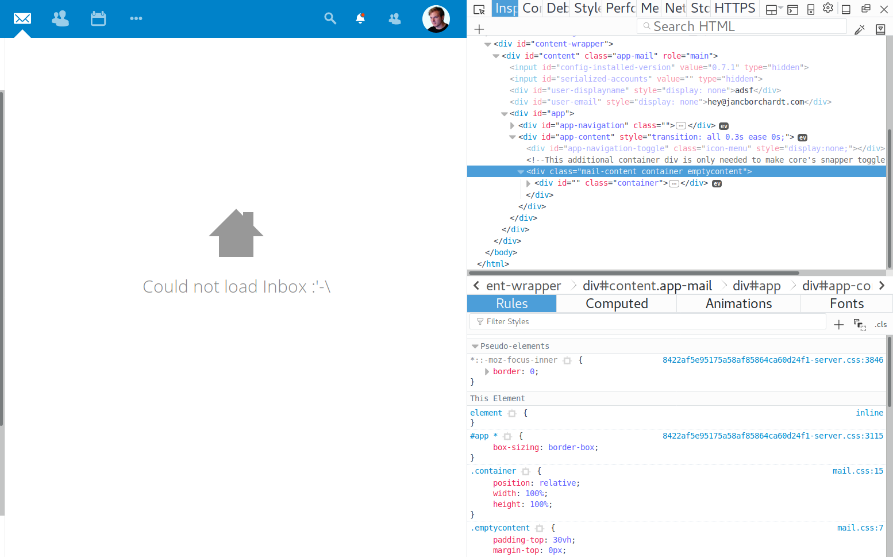Toggle the devtools sidebar pane icon
This screenshot has width=893, height=557.
880,29
